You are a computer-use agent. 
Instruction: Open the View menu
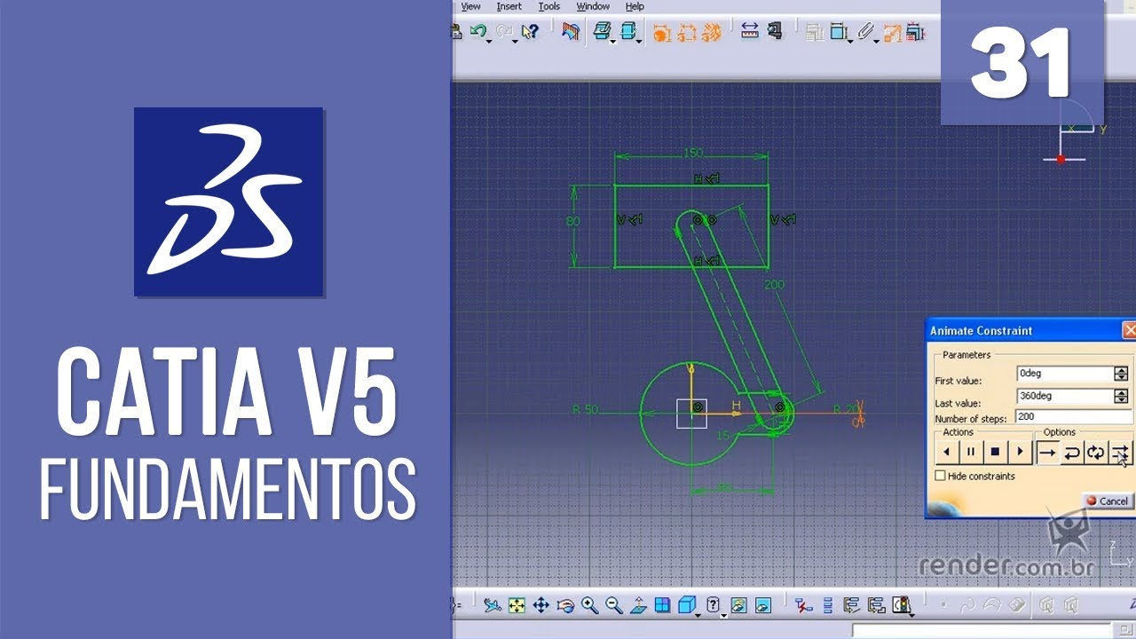tap(470, 6)
